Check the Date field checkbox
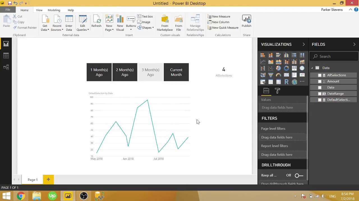359x201 pixels. coord(320,87)
